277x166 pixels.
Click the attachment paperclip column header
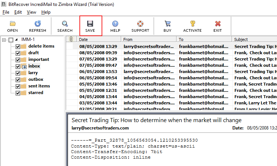point(71,39)
